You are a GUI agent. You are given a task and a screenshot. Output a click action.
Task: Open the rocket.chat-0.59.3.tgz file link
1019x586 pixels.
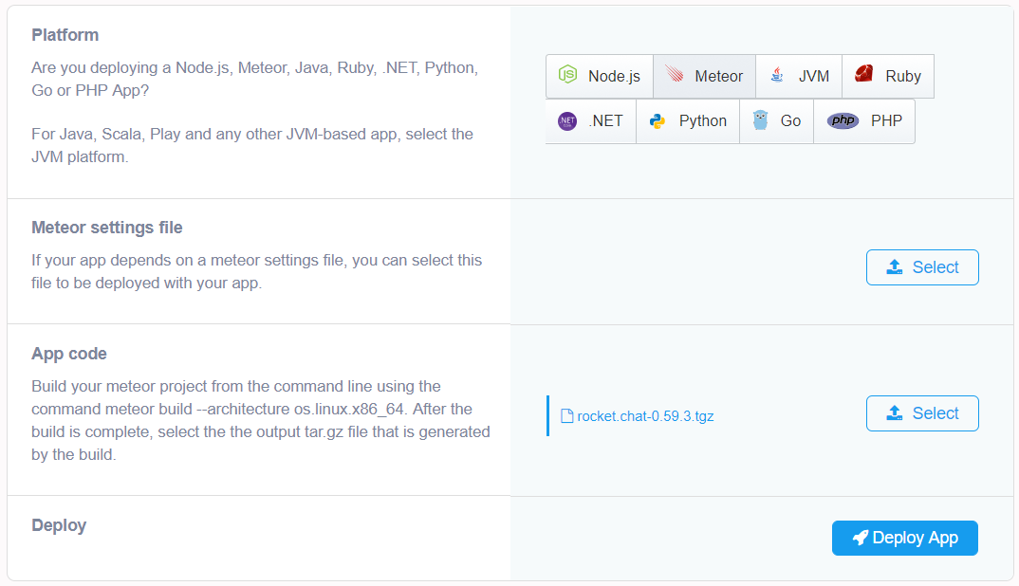(x=645, y=416)
